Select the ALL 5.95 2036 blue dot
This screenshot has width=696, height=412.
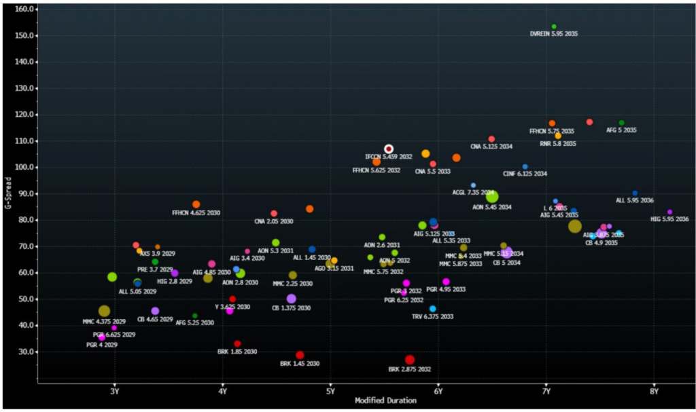[635, 193]
